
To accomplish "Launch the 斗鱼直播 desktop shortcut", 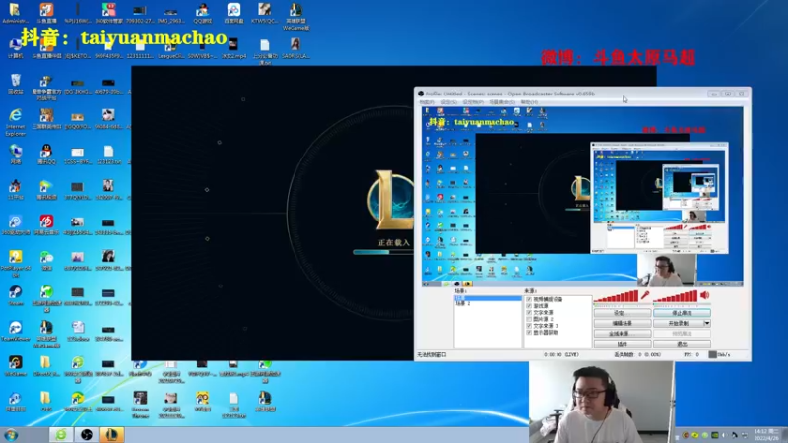I will pyautogui.click(x=46, y=13).
